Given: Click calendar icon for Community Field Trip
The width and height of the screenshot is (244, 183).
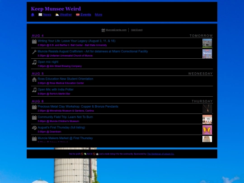Looking at the screenshot, I should [x=34, y=117].
